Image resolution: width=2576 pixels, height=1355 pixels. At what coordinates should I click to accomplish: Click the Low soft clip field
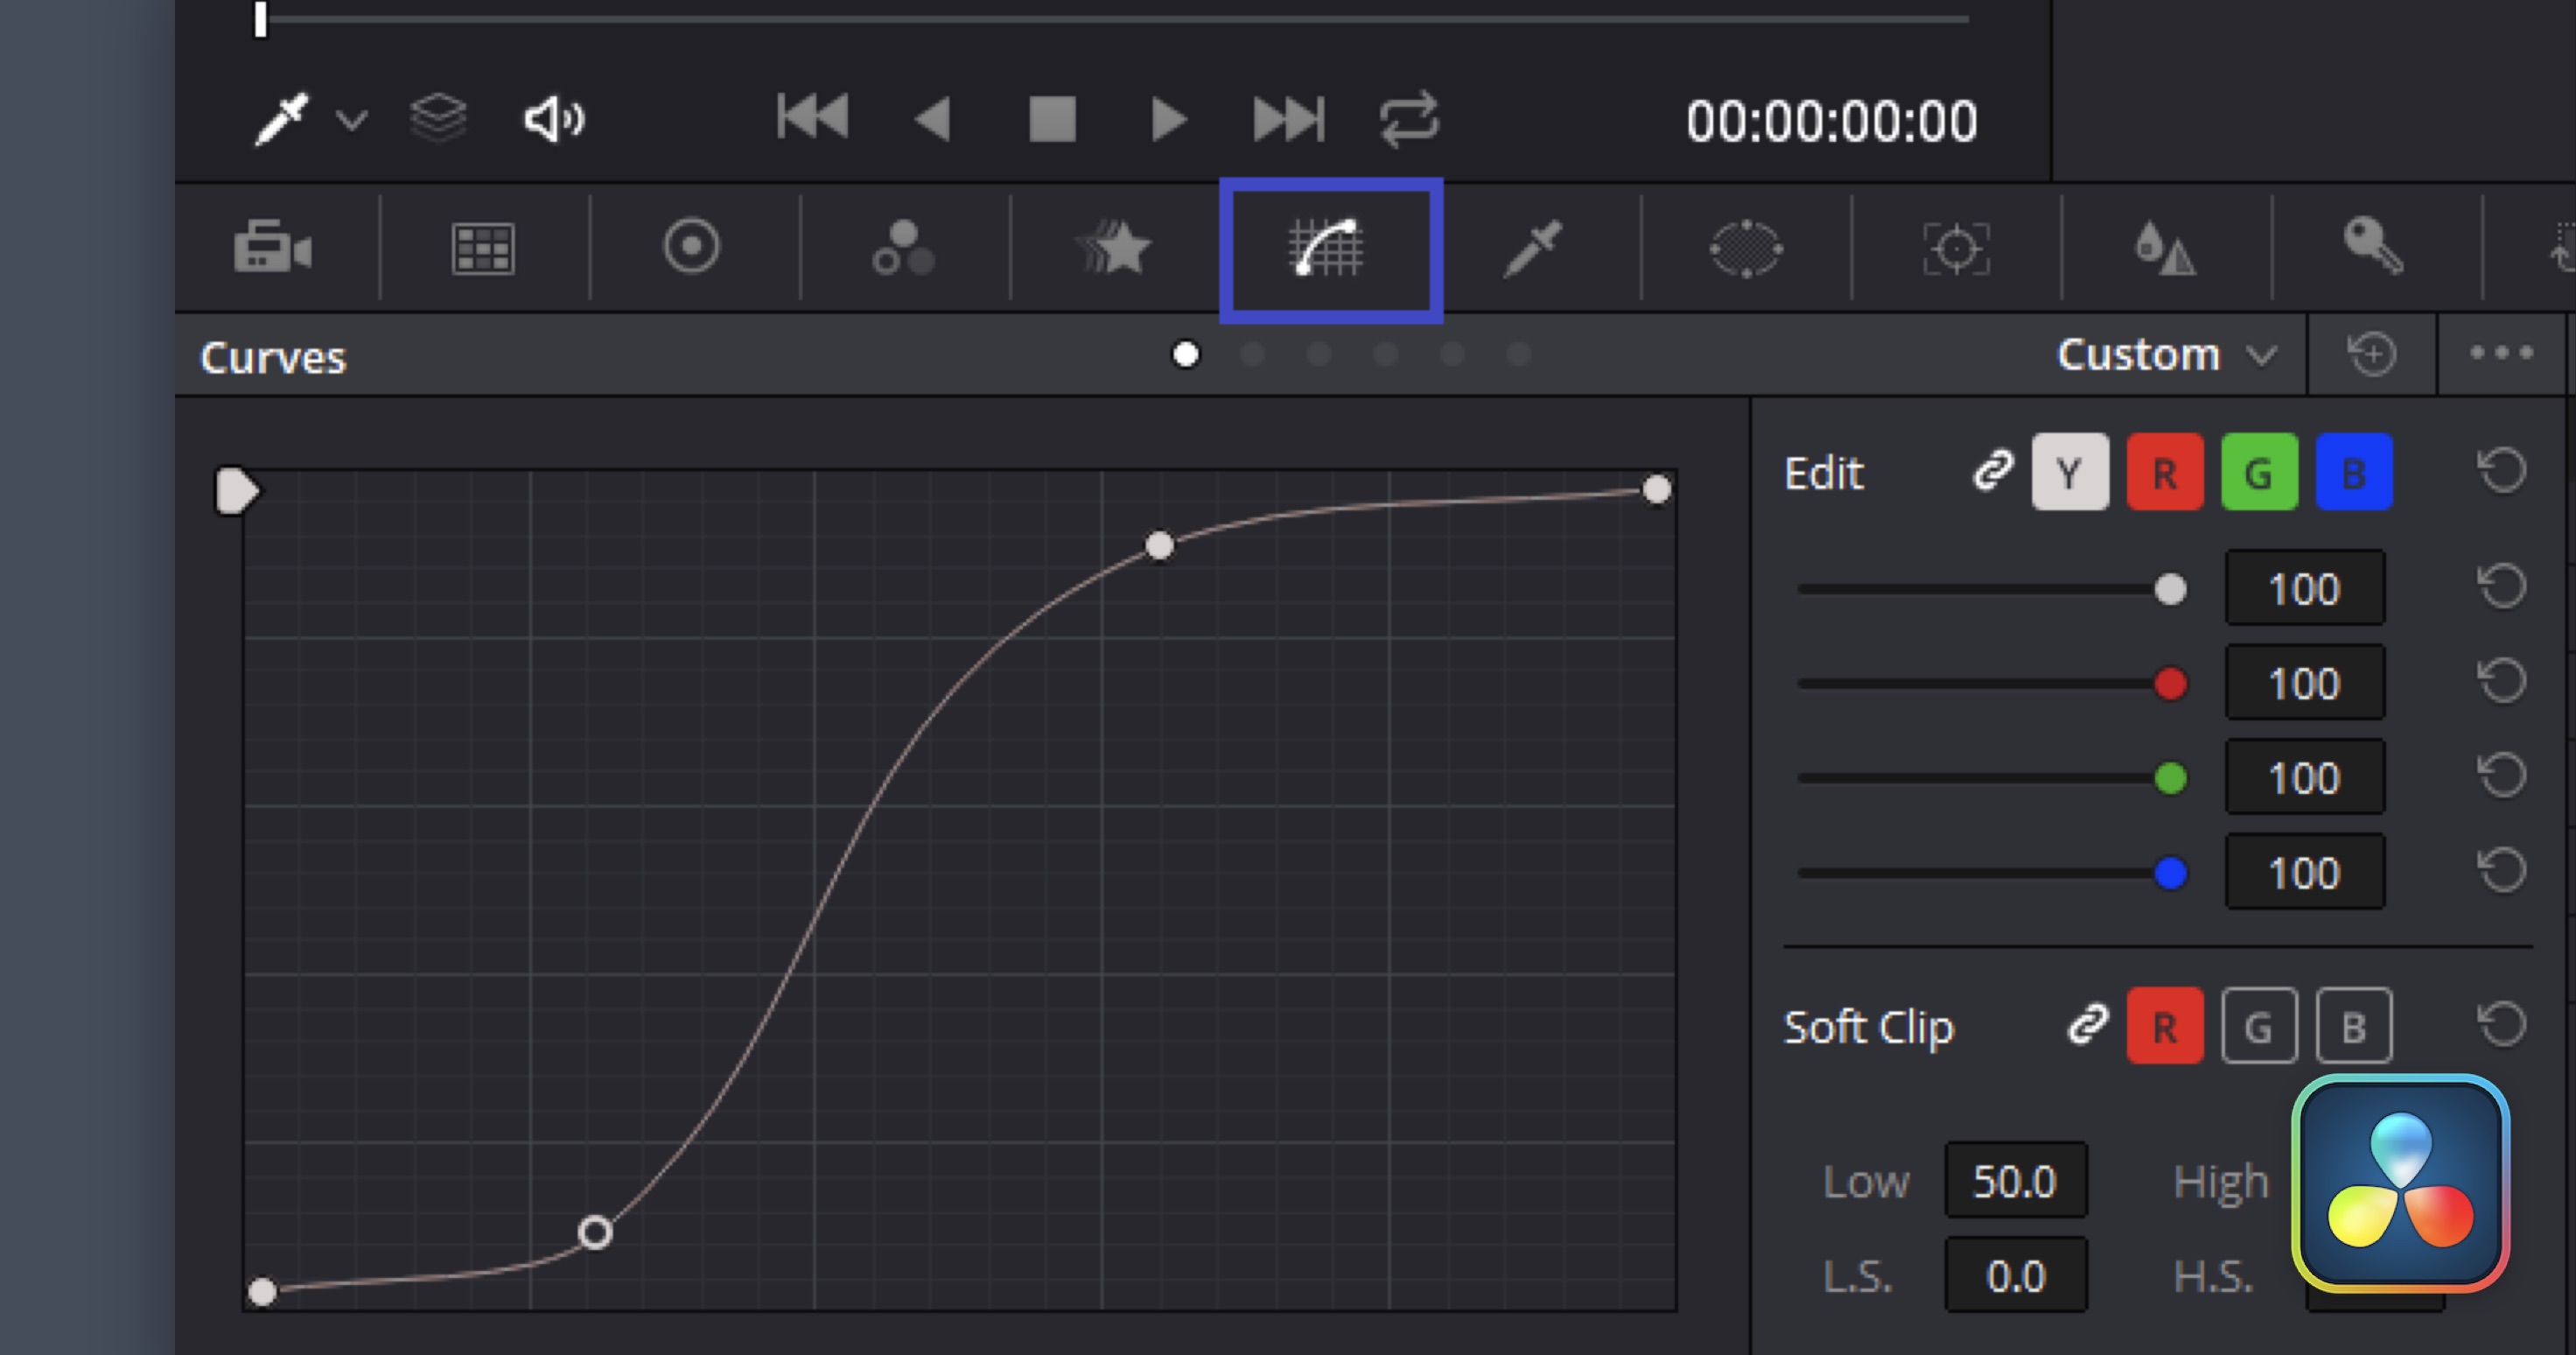pos(2015,1181)
